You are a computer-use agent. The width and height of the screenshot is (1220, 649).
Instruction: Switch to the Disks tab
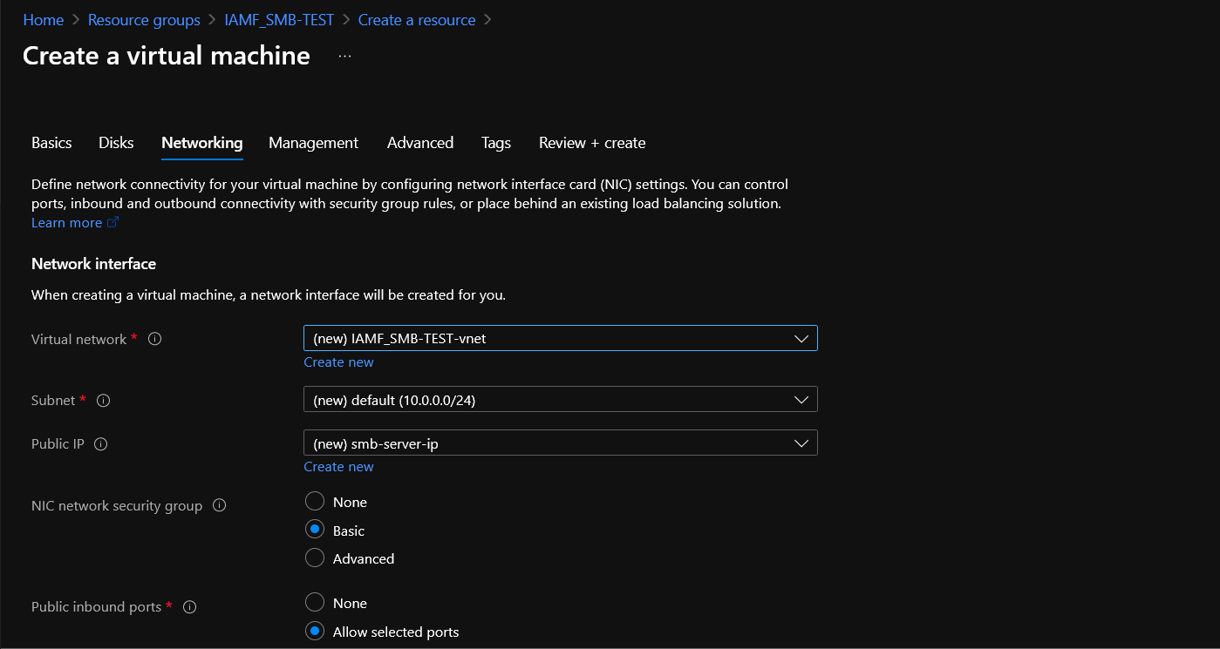(116, 143)
